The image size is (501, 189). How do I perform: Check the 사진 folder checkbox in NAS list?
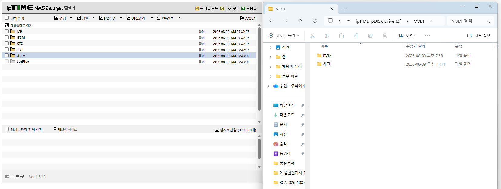coord(7,50)
